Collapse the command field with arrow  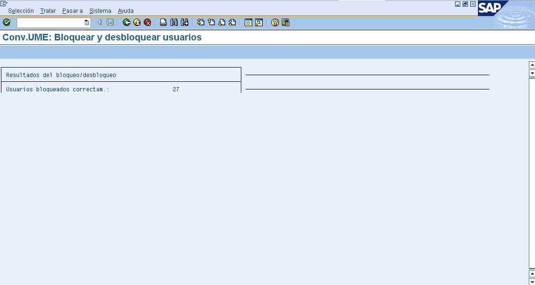click(x=99, y=22)
